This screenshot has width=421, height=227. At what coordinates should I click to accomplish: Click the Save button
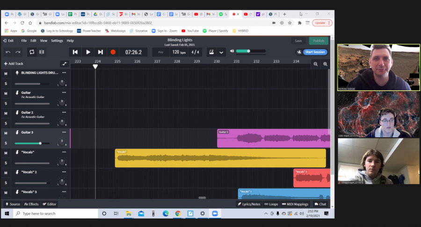[x=298, y=41]
